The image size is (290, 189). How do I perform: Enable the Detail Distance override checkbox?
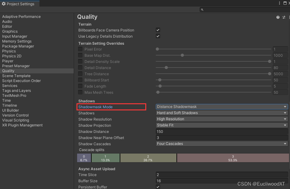(80, 68)
